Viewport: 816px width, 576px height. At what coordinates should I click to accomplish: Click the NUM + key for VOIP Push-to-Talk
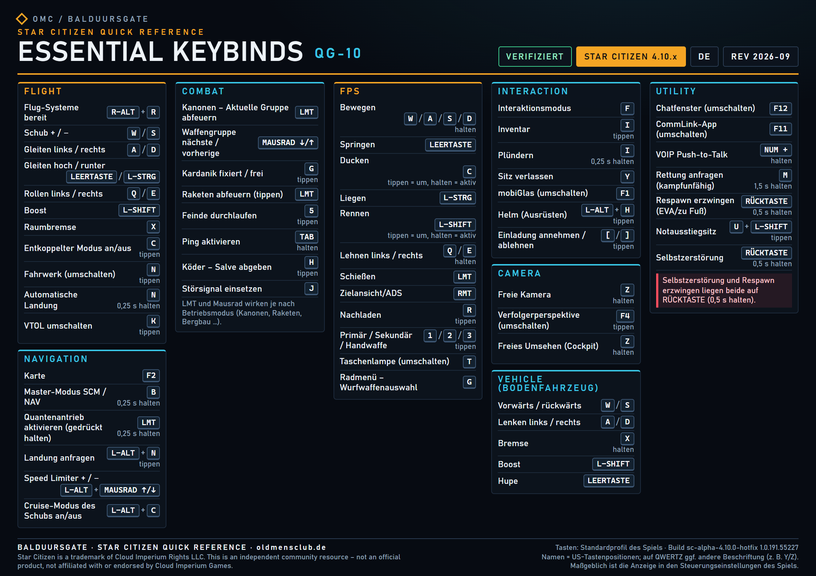tap(776, 150)
